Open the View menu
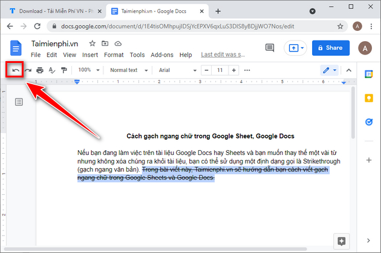This screenshot has width=381, height=253. (x=70, y=55)
